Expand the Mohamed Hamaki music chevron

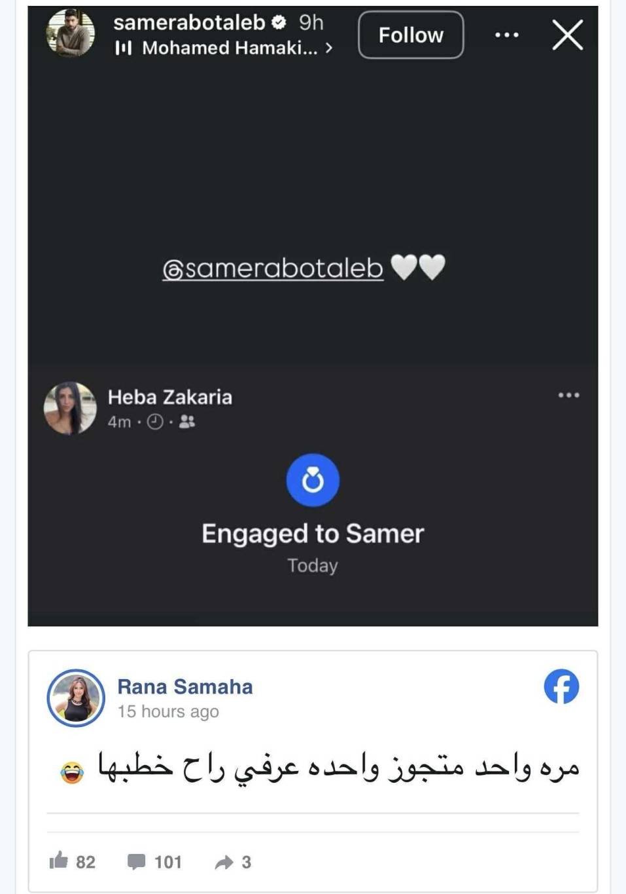[329, 48]
